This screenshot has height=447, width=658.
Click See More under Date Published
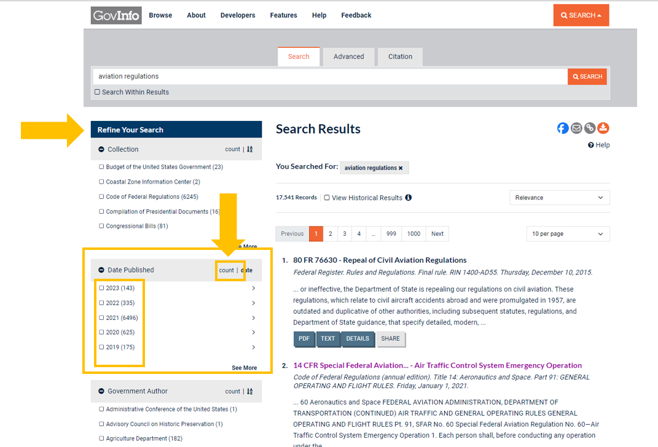244,367
